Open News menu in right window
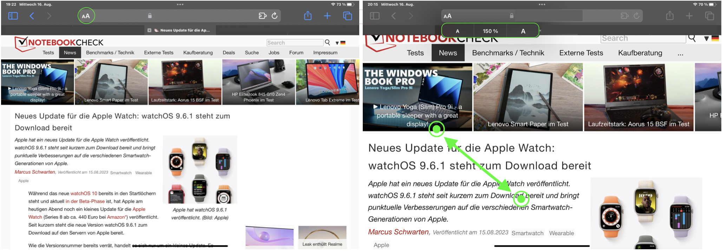This screenshot has height=251, width=722. [448, 53]
